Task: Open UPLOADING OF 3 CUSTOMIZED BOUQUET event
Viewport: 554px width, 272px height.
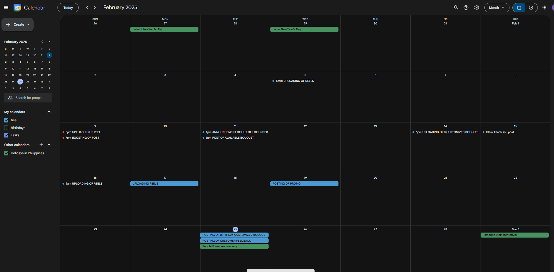Action: tap(445, 132)
